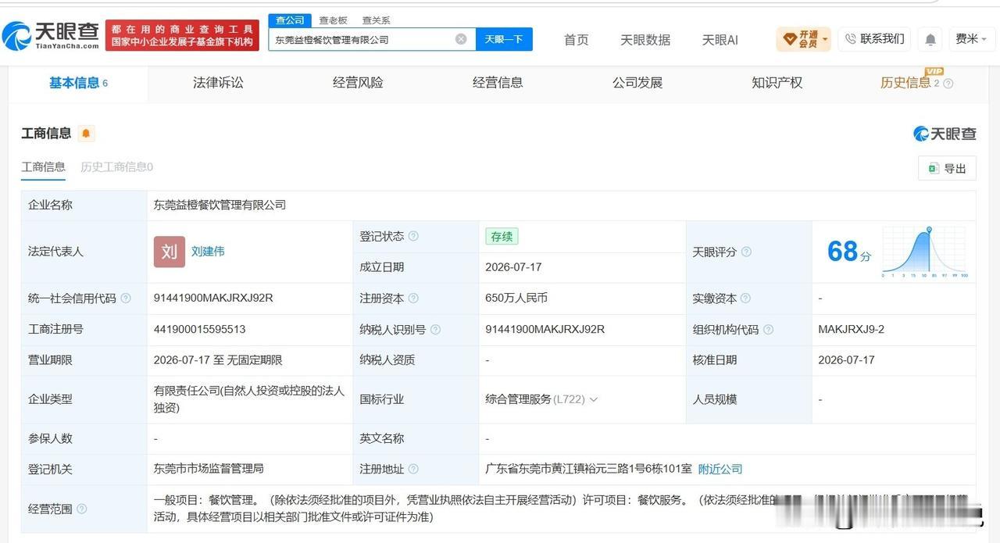The image size is (1000, 543).
Task: Clear the search box with the X icon
Action: (x=461, y=39)
